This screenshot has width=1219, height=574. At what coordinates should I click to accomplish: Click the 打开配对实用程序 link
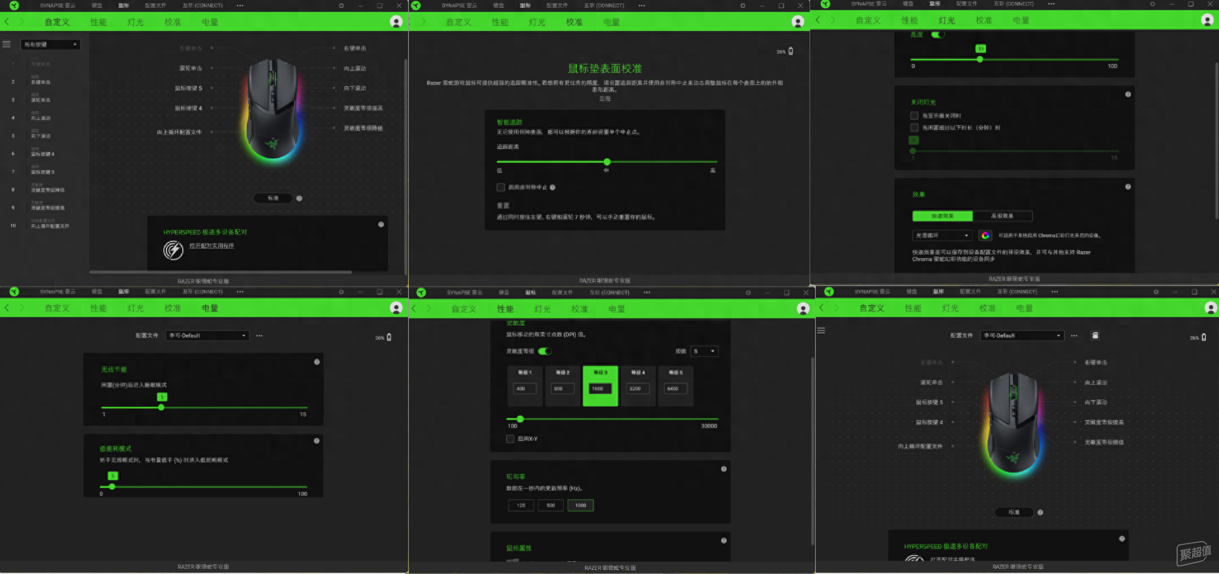click(x=211, y=246)
